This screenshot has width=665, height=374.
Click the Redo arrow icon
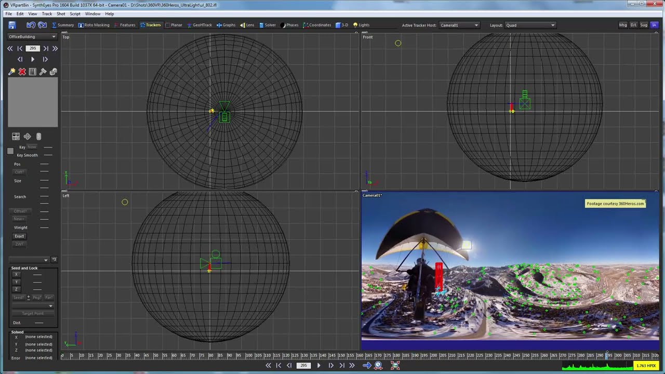pyautogui.click(x=42, y=25)
